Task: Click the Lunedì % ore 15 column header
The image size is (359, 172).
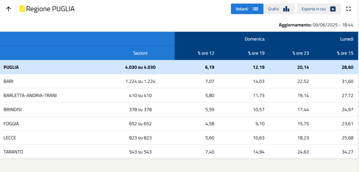Action: 345,53
